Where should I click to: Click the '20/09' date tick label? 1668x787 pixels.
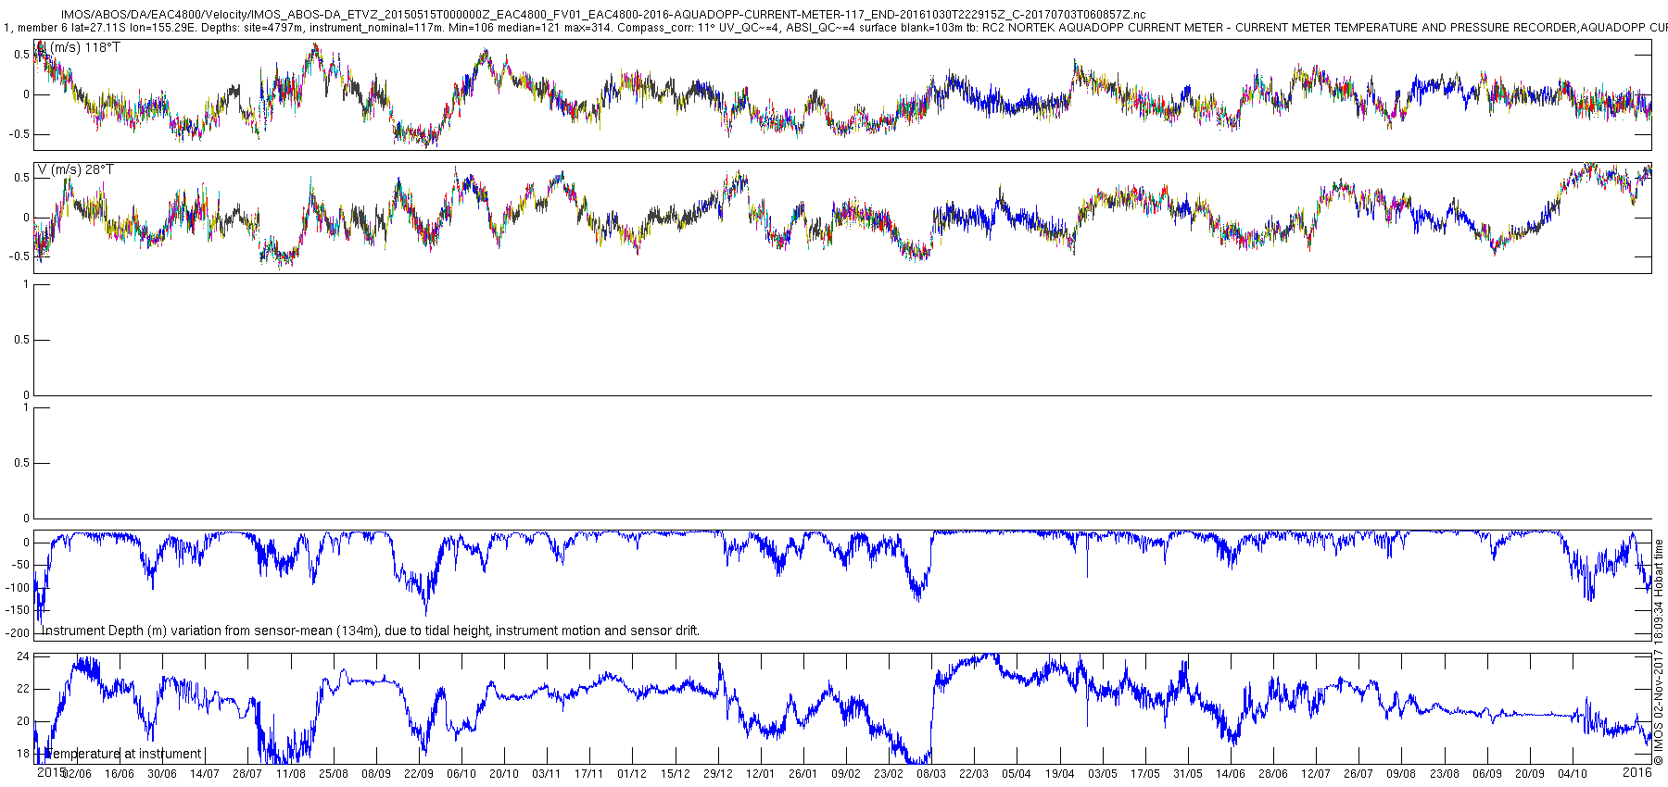pos(1530,774)
